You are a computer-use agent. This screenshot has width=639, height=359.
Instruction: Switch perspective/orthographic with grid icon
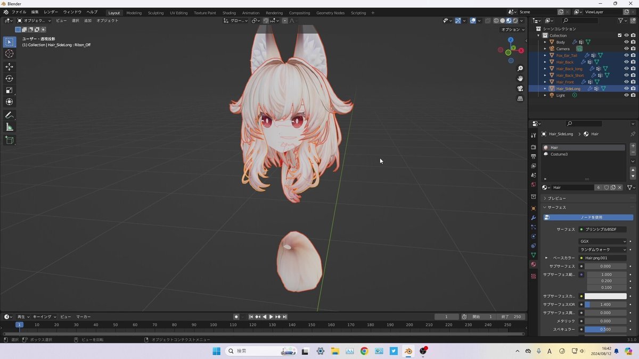(x=520, y=98)
